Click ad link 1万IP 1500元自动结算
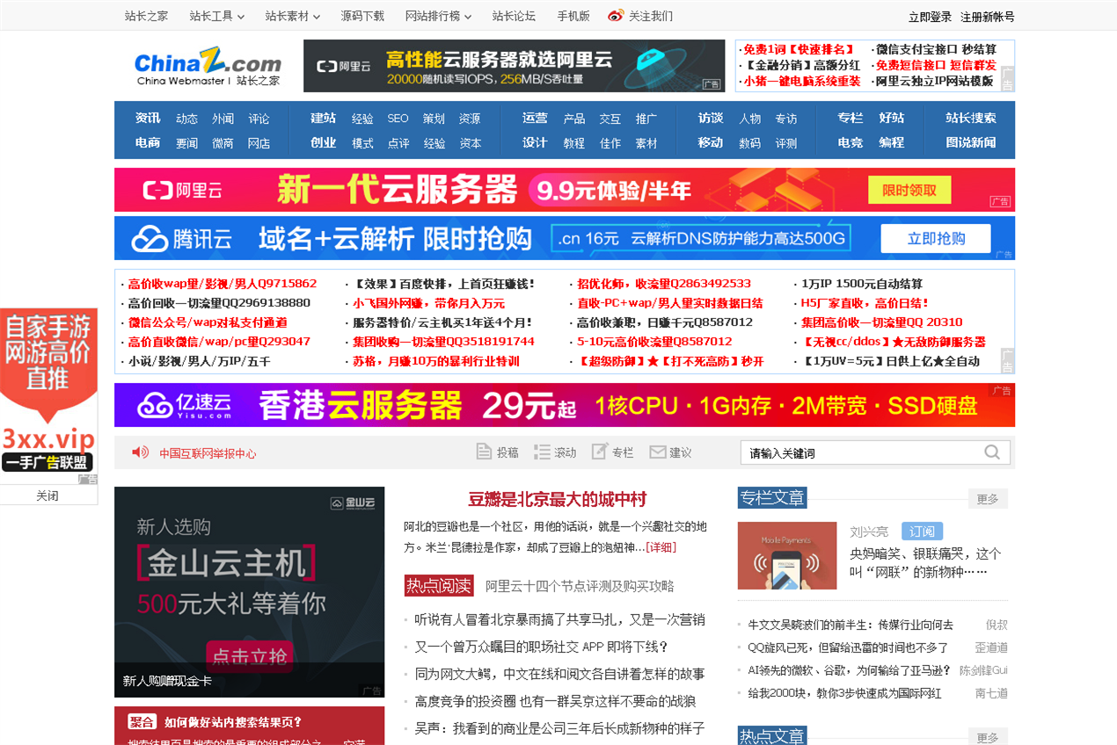This screenshot has height=745, width=1117. [862, 284]
